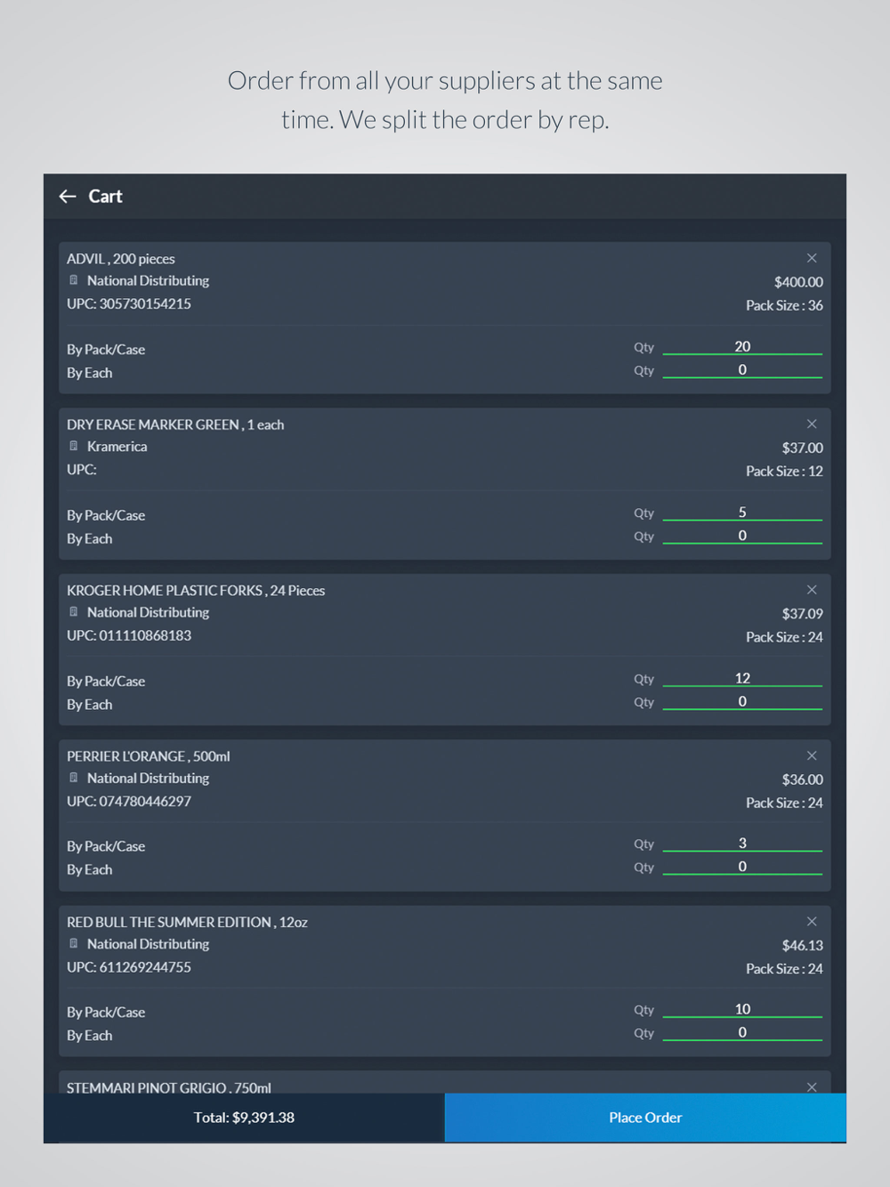Click the Kramerica supplier name

[117, 447]
